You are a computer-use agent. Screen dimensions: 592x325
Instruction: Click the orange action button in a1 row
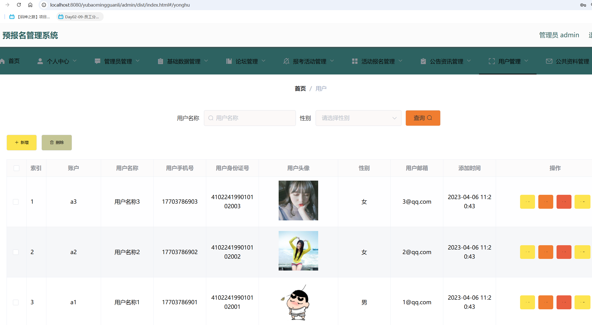click(546, 302)
